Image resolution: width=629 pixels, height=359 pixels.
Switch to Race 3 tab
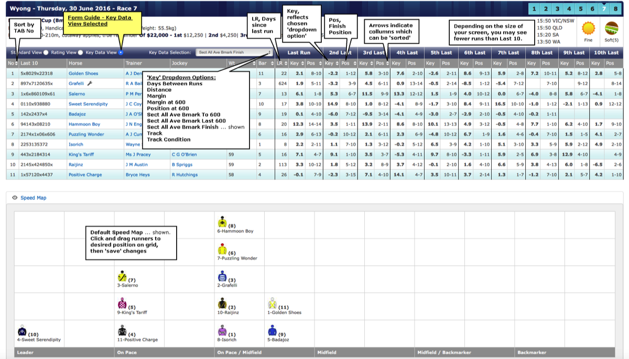[557, 9]
